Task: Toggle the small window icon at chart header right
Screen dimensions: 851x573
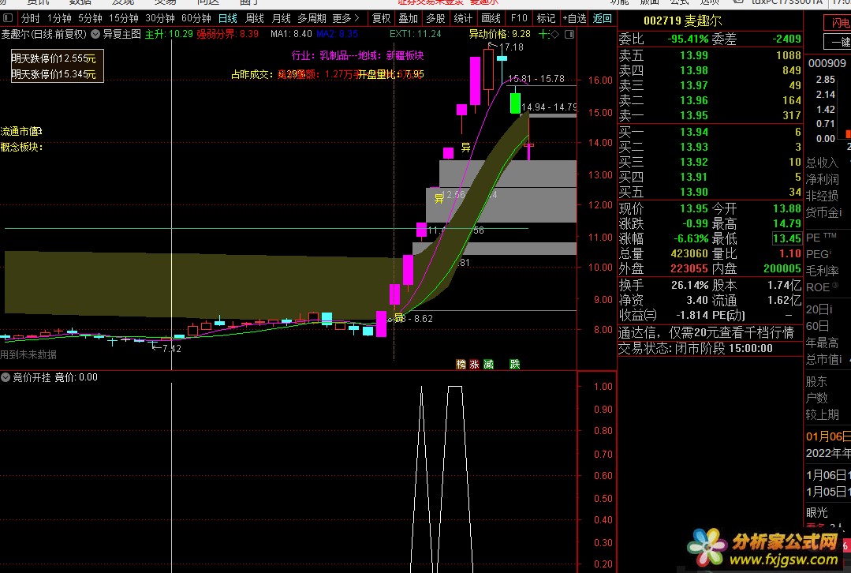Action: tap(569, 34)
